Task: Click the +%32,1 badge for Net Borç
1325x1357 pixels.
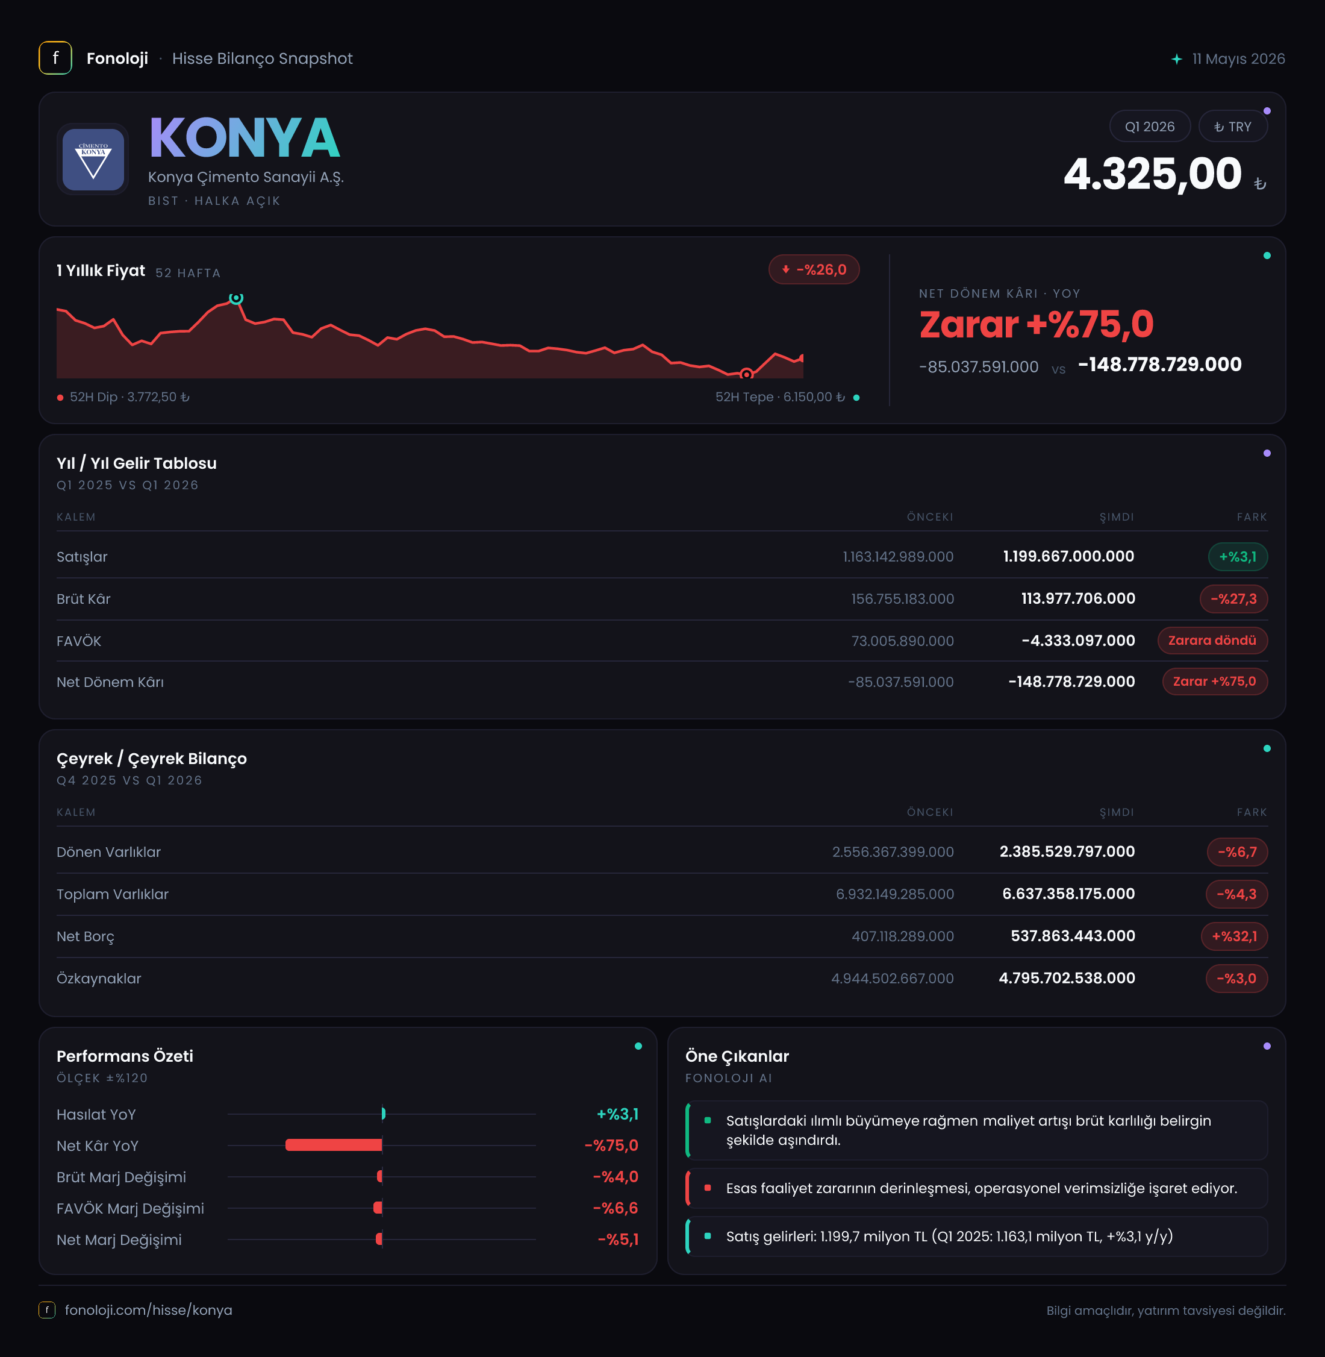Action: click(x=1234, y=936)
